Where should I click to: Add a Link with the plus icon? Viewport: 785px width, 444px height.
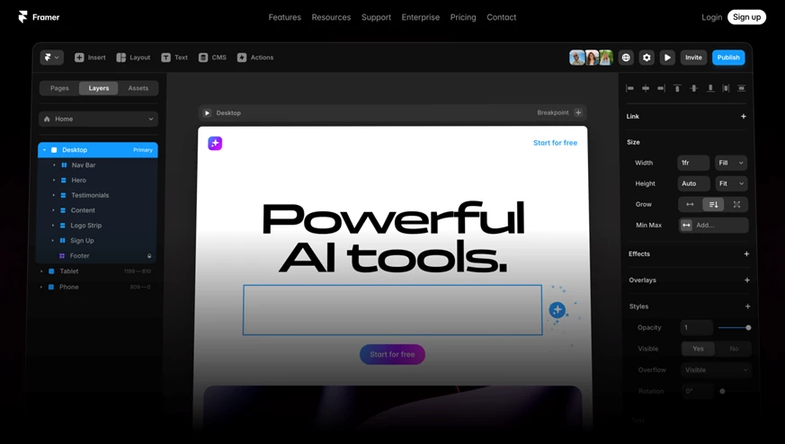[x=744, y=116]
